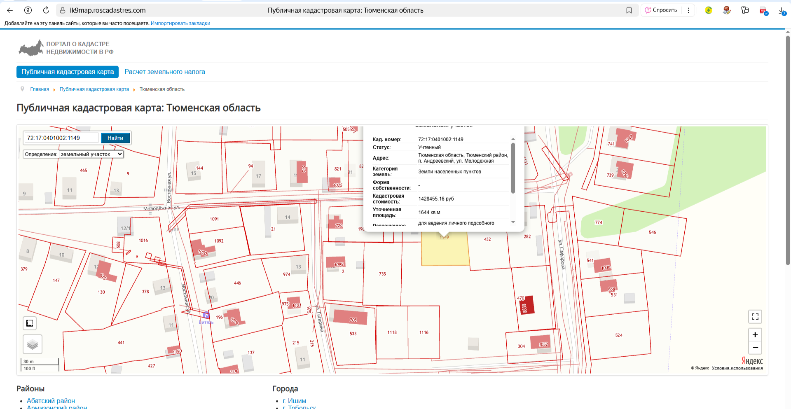The width and height of the screenshot is (791, 409).
Task: Click parcel 446 on the map
Action: [x=237, y=283]
